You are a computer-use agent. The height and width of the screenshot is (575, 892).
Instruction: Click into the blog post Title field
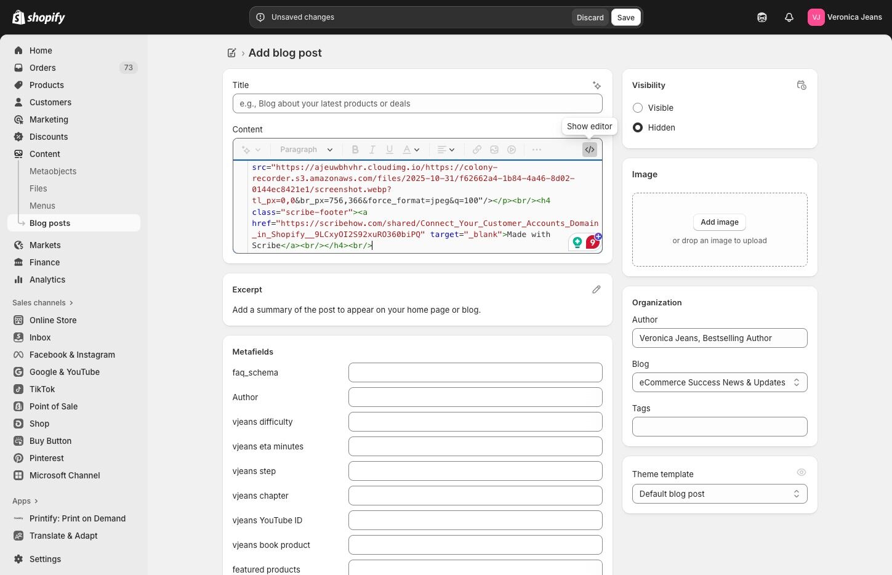point(417,103)
